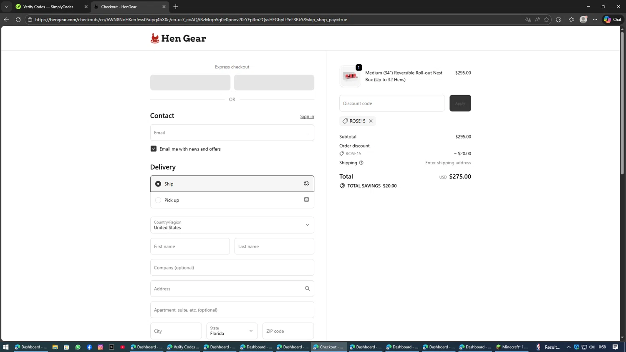Open the State dropdown
This screenshot has height=352, width=626.
pyautogui.click(x=232, y=331)
